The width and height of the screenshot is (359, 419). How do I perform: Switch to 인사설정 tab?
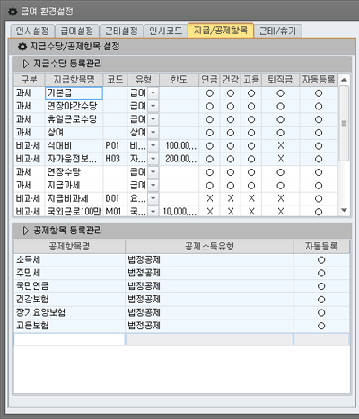(32, 31)
